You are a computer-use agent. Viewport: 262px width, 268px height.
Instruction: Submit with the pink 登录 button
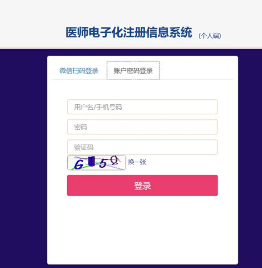click(x=142, y=185)
